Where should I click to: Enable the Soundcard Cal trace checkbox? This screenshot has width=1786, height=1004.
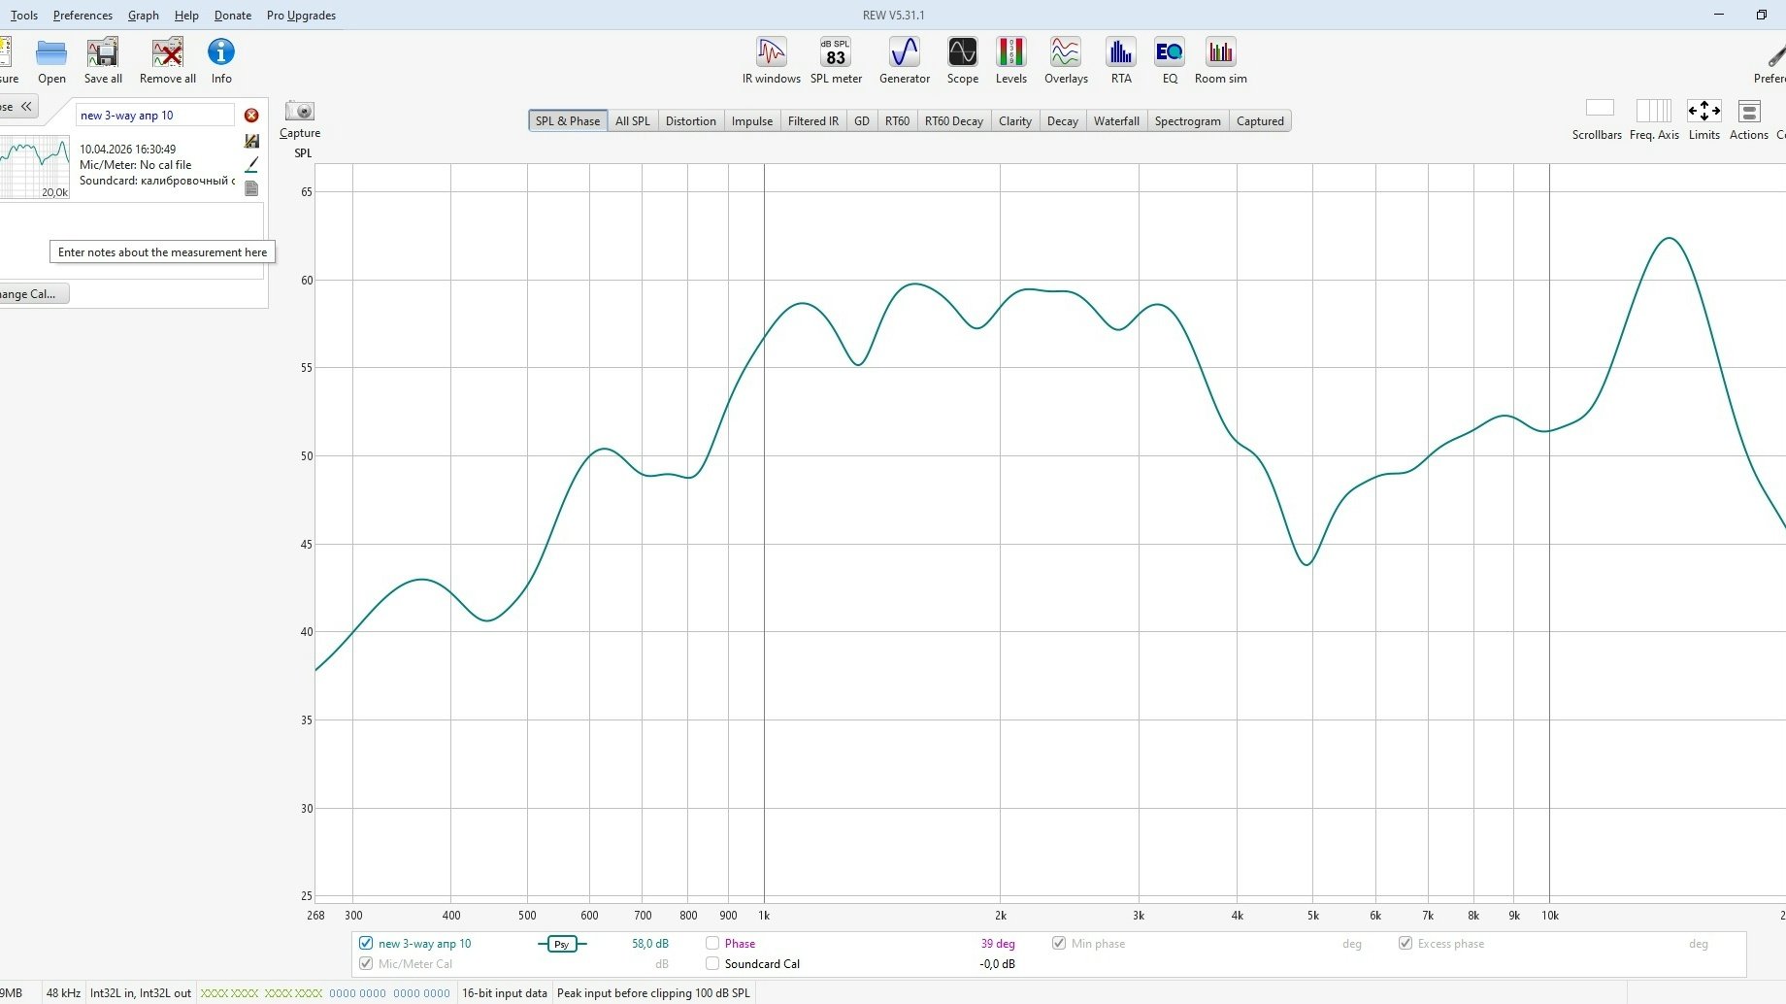click(x=712, y=963)
